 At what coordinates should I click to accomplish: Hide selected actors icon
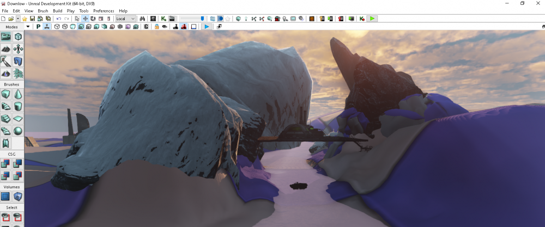[x=18, y=218]
